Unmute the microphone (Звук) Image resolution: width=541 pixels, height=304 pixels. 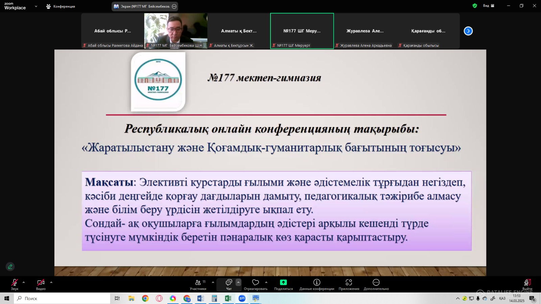click(x=15, y=284)
